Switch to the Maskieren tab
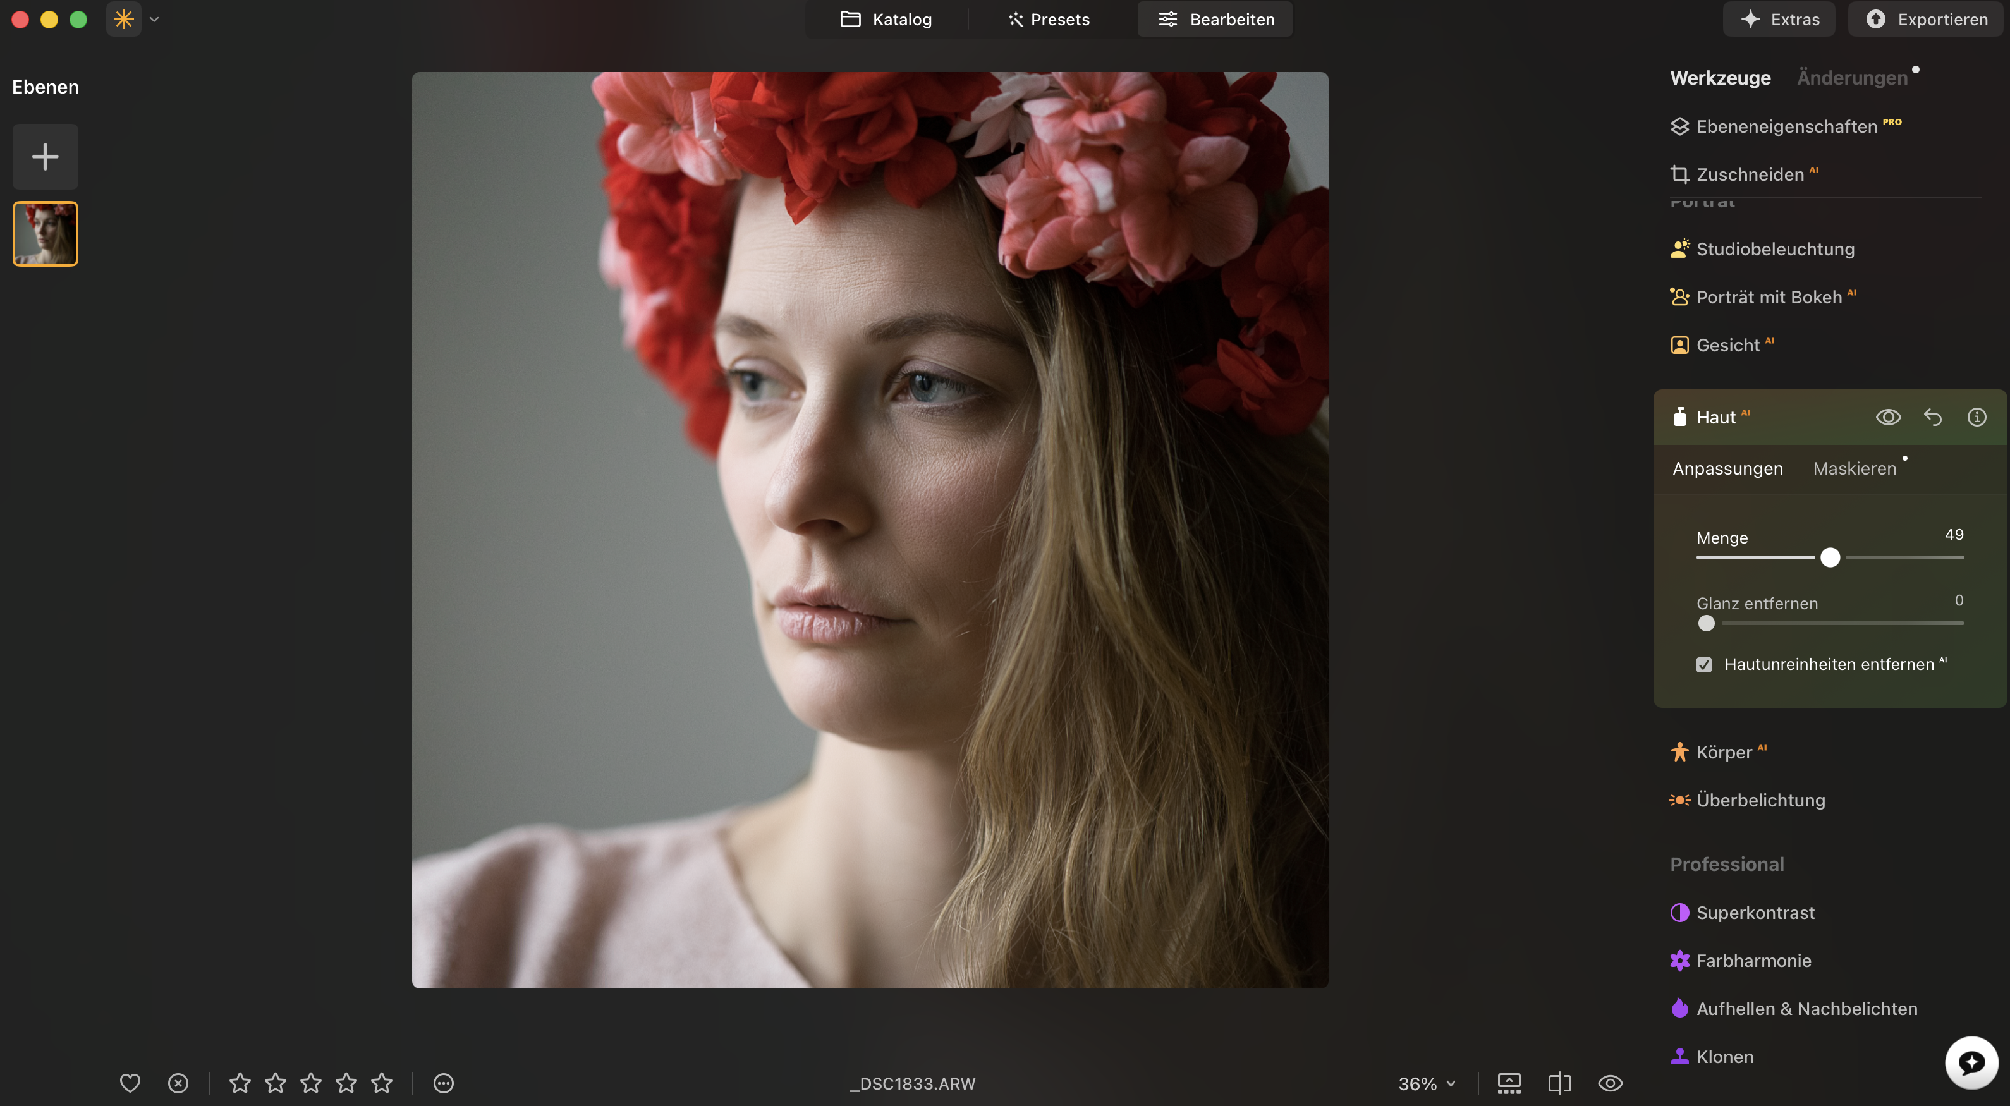Image resolution: width=2010 pixels, height=1106 pixels. pyautogui.click(x=1856, y=468)
